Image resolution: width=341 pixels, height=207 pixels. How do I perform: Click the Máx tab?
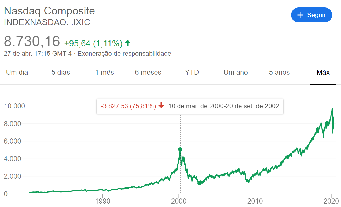[323, 72]
